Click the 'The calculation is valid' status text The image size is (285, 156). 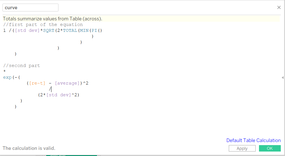click(29, 148)
